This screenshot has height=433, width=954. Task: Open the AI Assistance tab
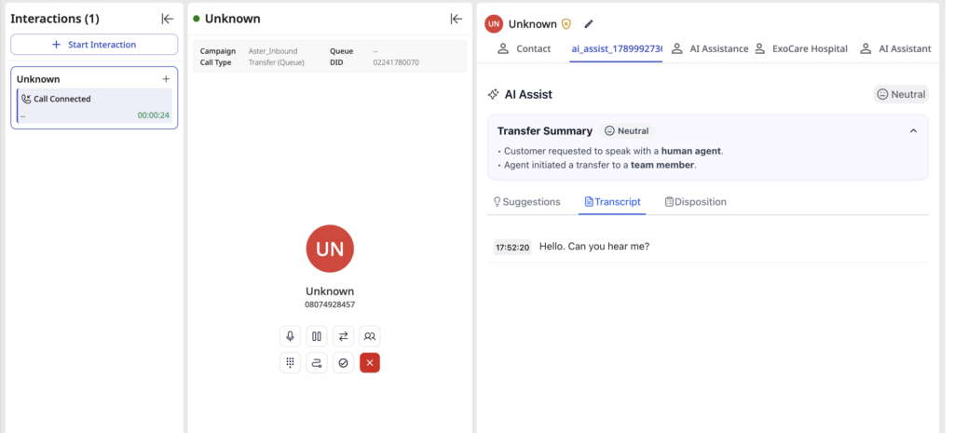coord(710,48)
